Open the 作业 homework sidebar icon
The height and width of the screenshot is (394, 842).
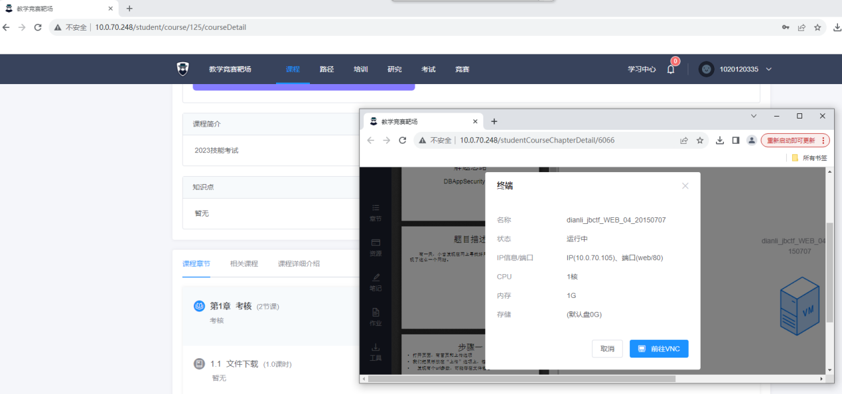[376, 317]
